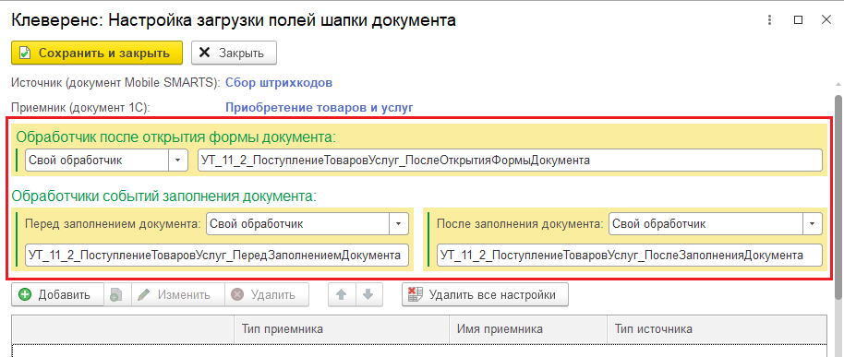Click the copy row icon beside Добавить
Viewport: 844px width, 357px height.
coord(116,294)
